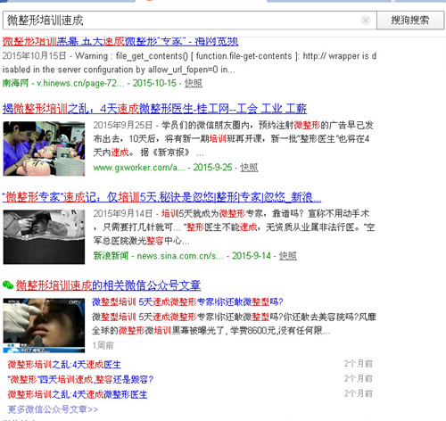The width and height of the screenshot is (446, 421).
Task: Click the black-and-white Sina news thumbnail
Action: (44, 237)
